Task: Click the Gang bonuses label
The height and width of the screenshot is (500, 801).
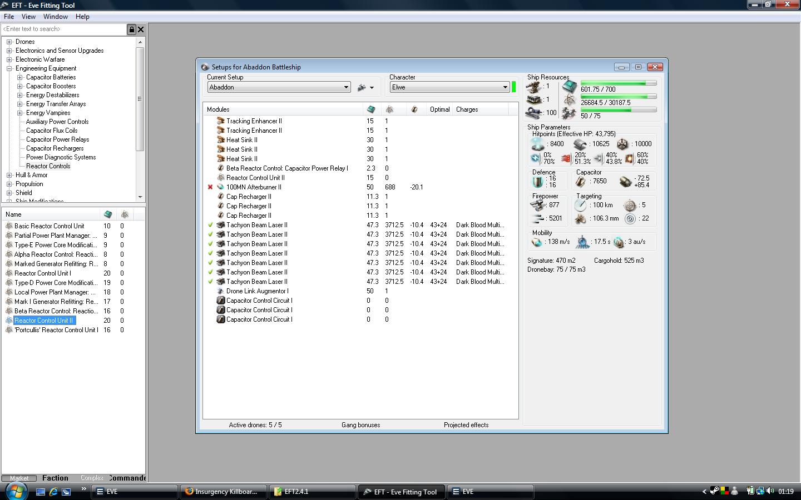Action: coord(361,425)
